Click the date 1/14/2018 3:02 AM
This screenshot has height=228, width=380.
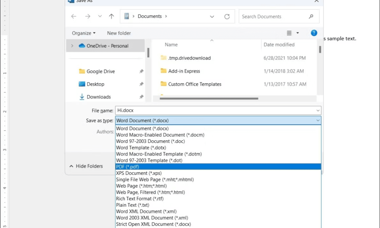click(283, 71)
